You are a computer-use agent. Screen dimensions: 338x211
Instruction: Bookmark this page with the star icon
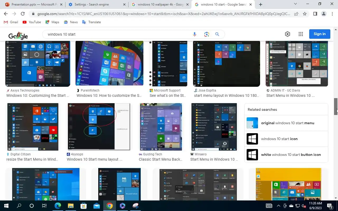pos(305,14)
